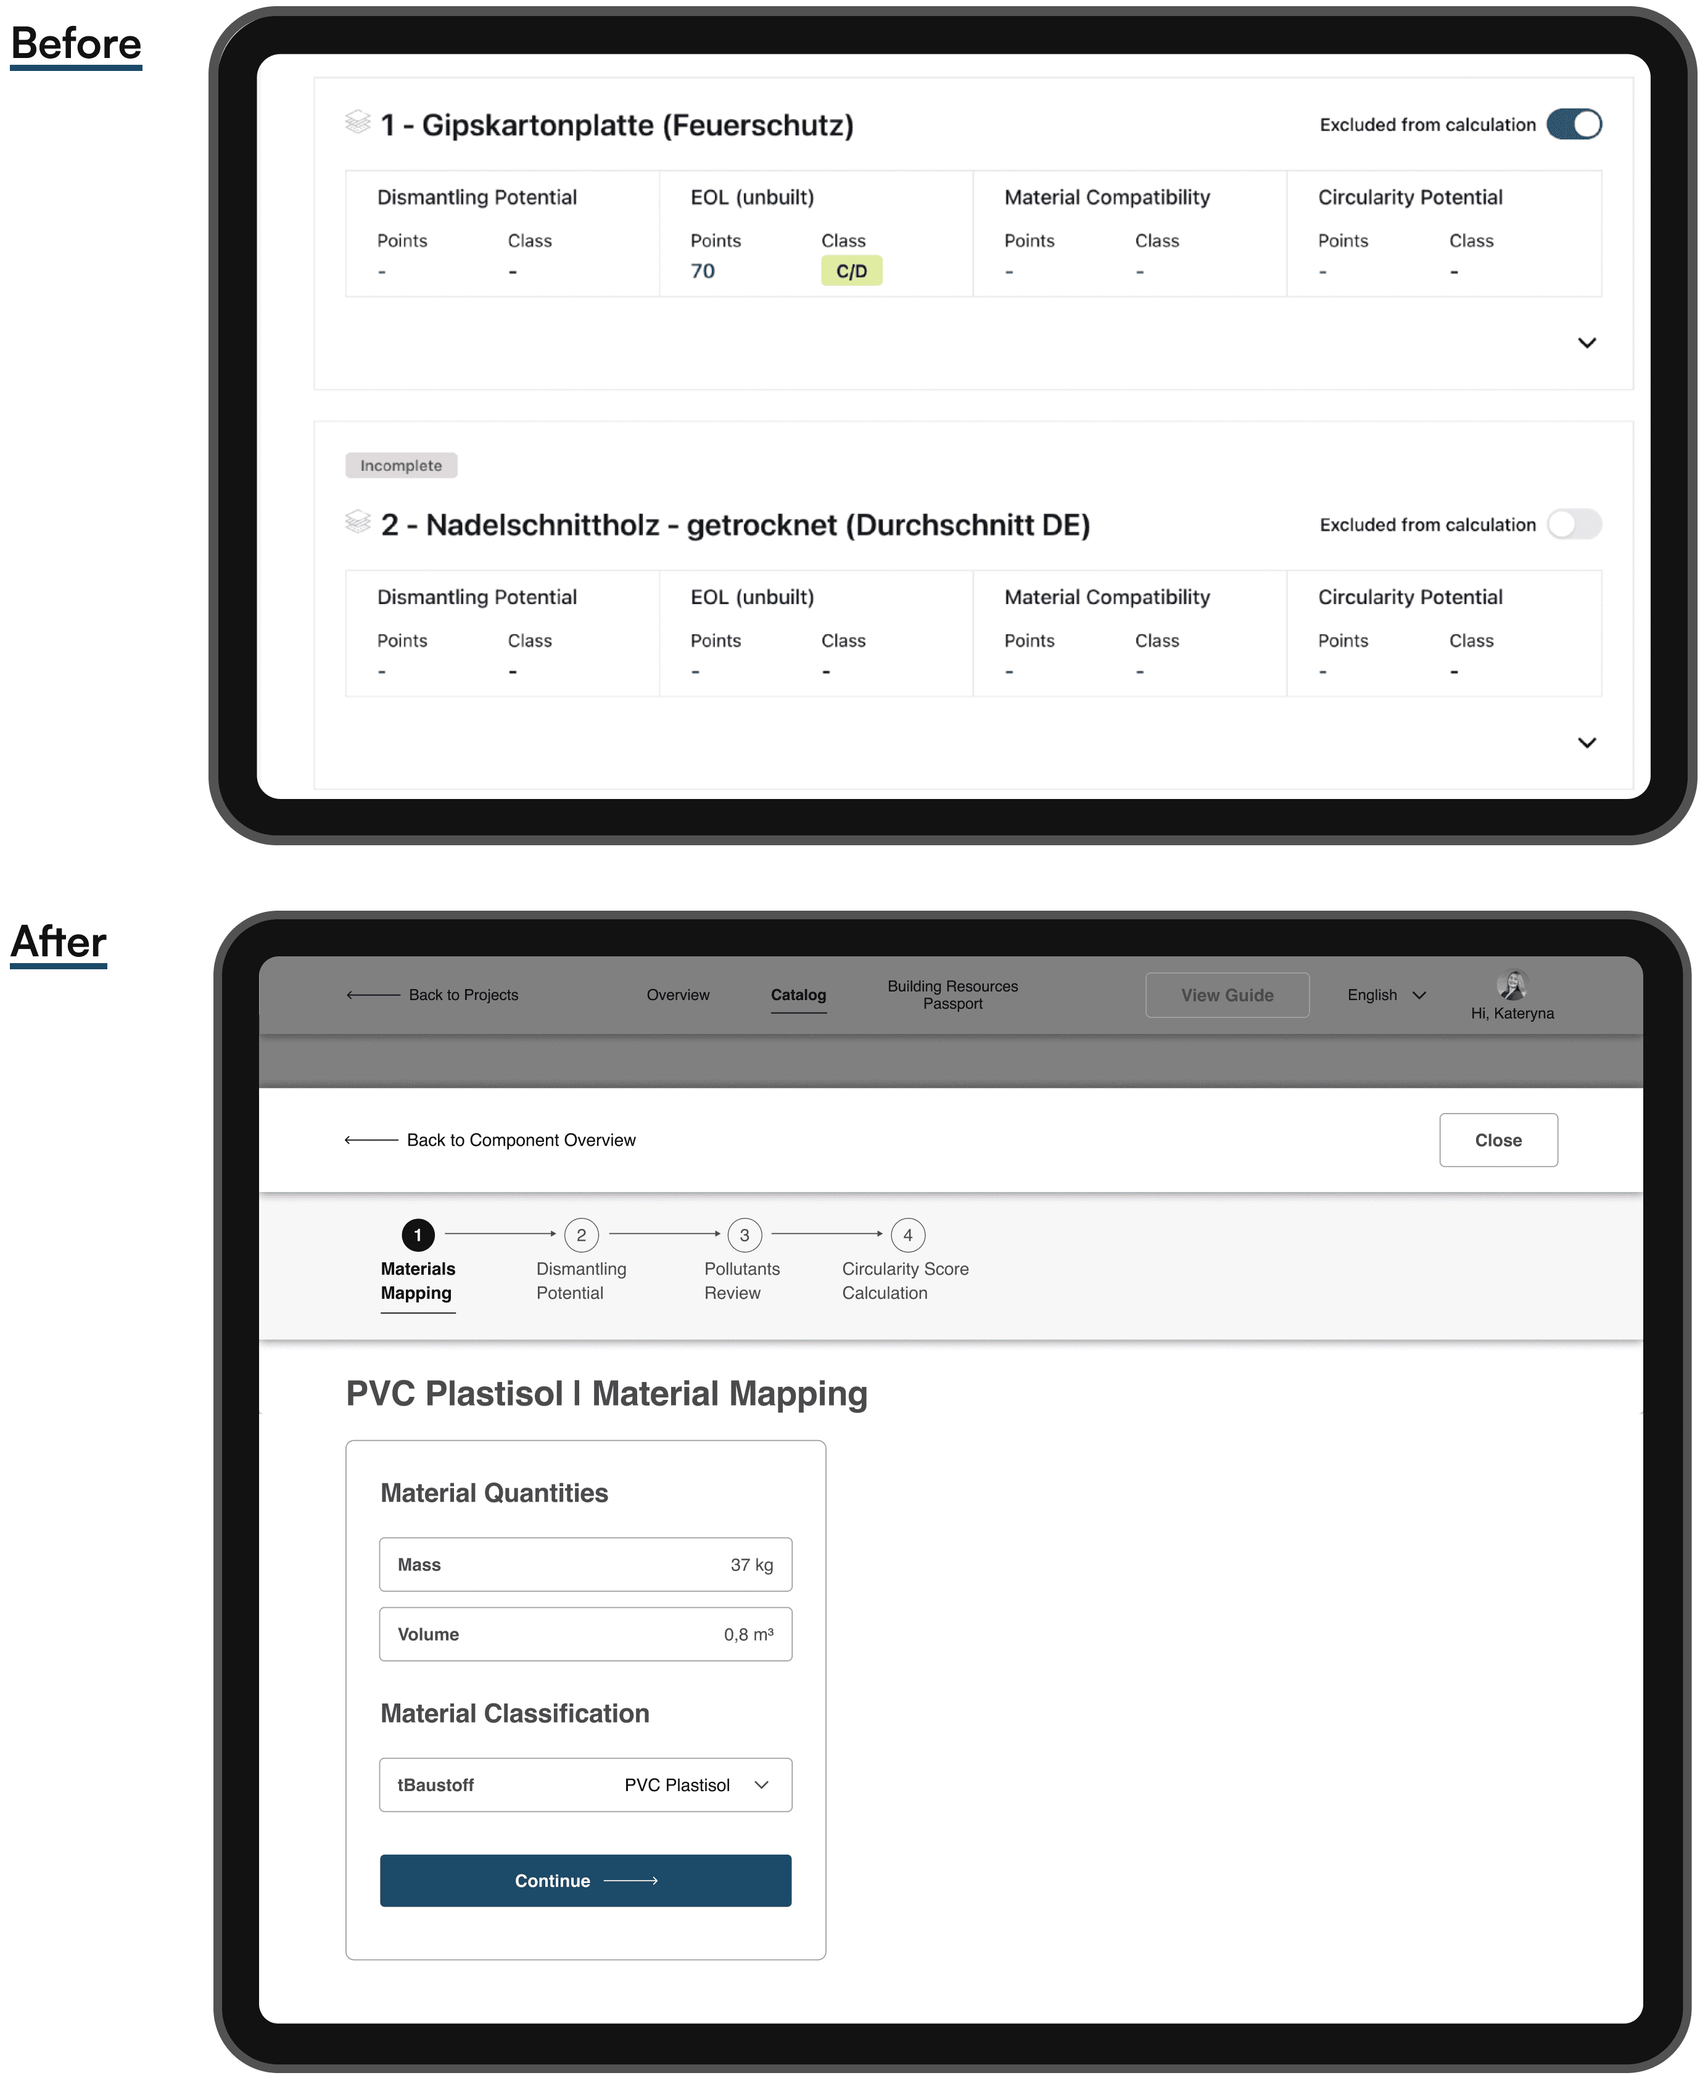The image size is (1700, 2078).
Task: Expand the Nadelschnittholz card chevron
Action: tap(1587, 742)
